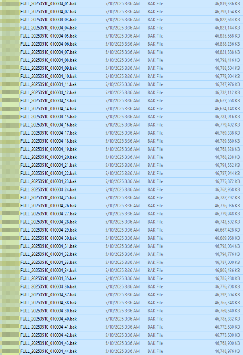Click the 46,805,436 KB size entry
The image size is (243, 355).
tap(227, 271)
